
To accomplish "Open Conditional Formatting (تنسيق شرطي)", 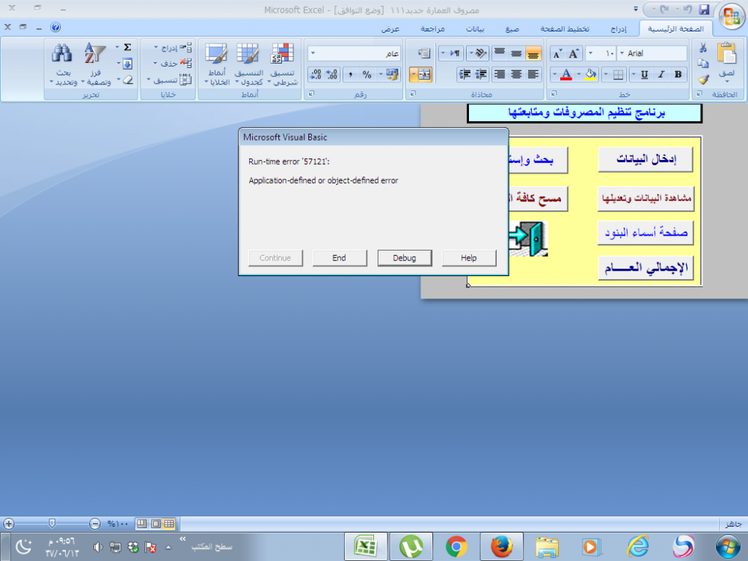I will tap(283, 64).
